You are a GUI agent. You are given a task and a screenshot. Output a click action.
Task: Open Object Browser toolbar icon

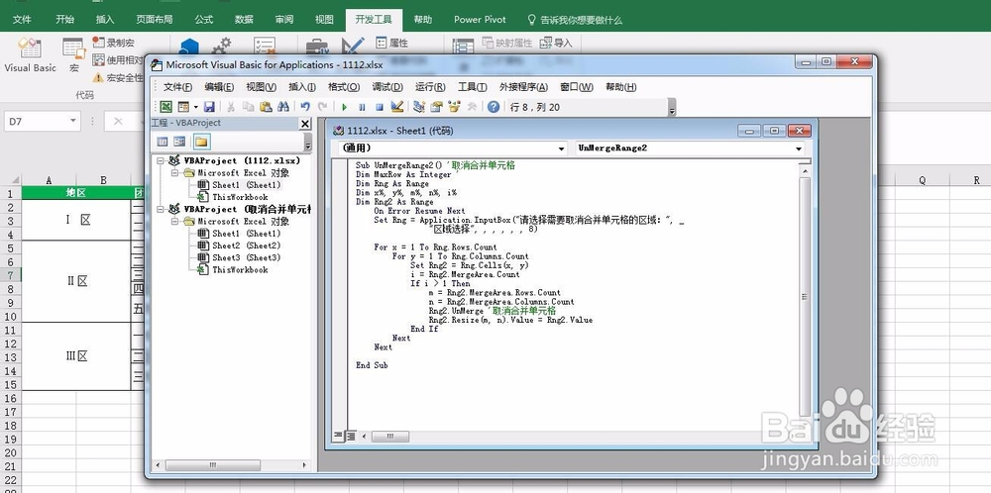click(x=454, y=107)
